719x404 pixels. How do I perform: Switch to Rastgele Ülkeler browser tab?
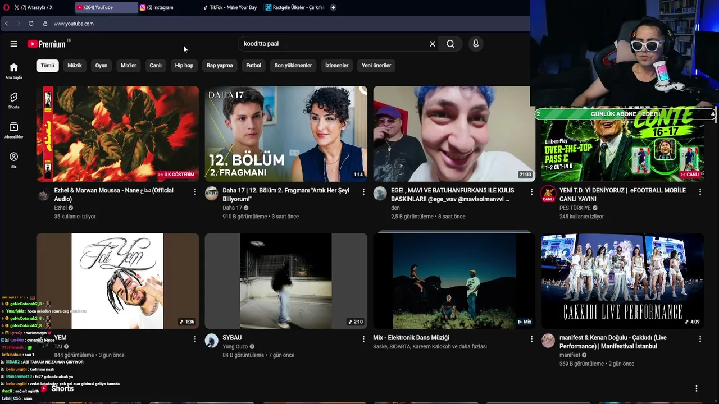point(295,7)
